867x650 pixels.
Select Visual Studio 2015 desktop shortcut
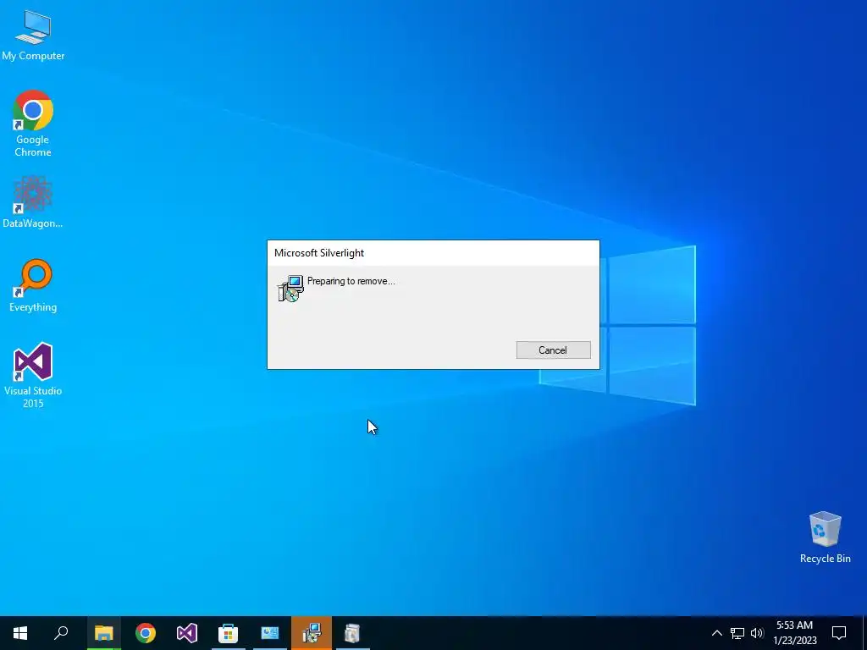(x=33, y=375)
